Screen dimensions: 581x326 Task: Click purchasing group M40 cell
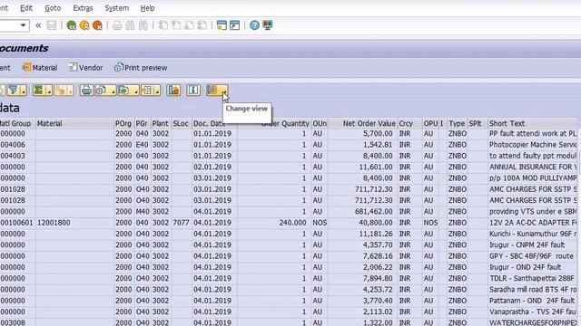click(142, 211)
